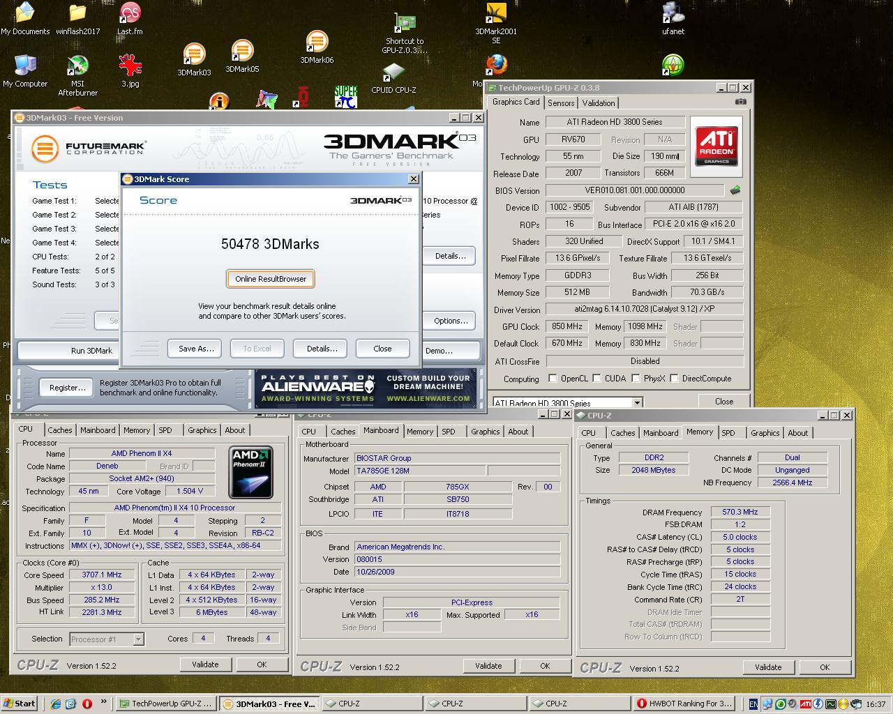The image size is (893, 714).
Task: Enable the OpenCL checkbox in GPU-Z
Action: pos(553,379)
